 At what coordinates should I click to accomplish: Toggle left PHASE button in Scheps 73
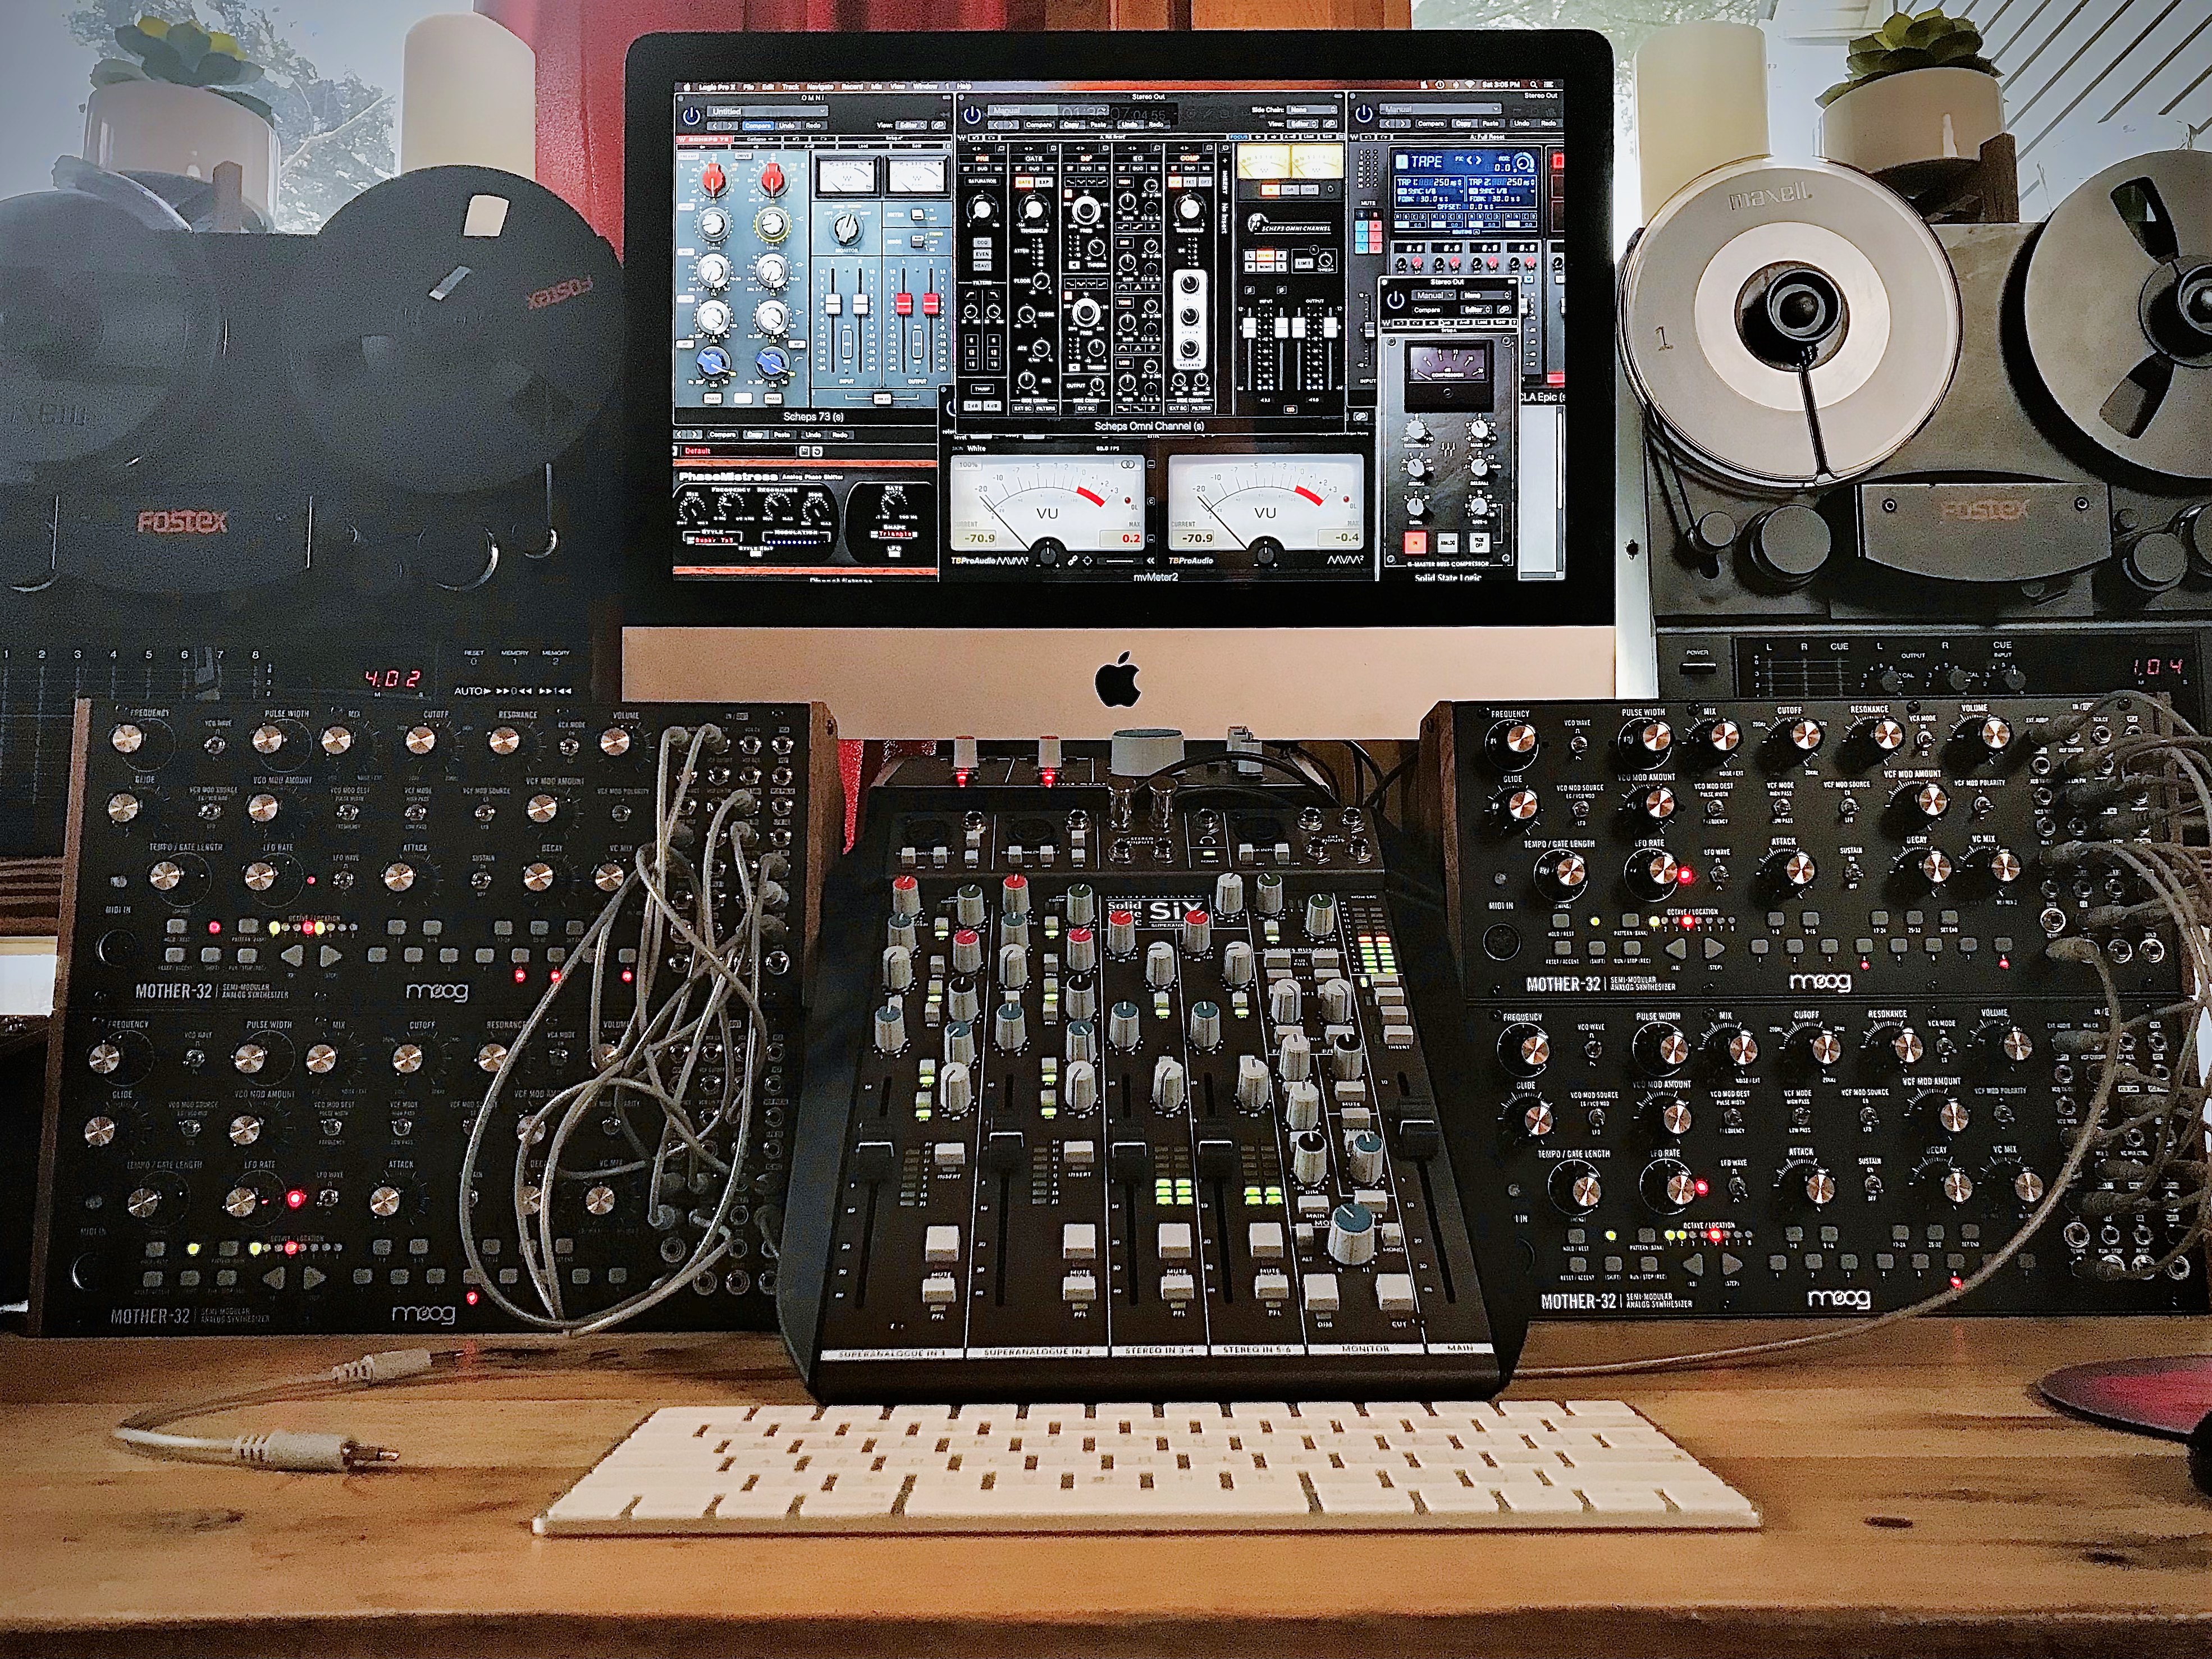pos(713,398)
